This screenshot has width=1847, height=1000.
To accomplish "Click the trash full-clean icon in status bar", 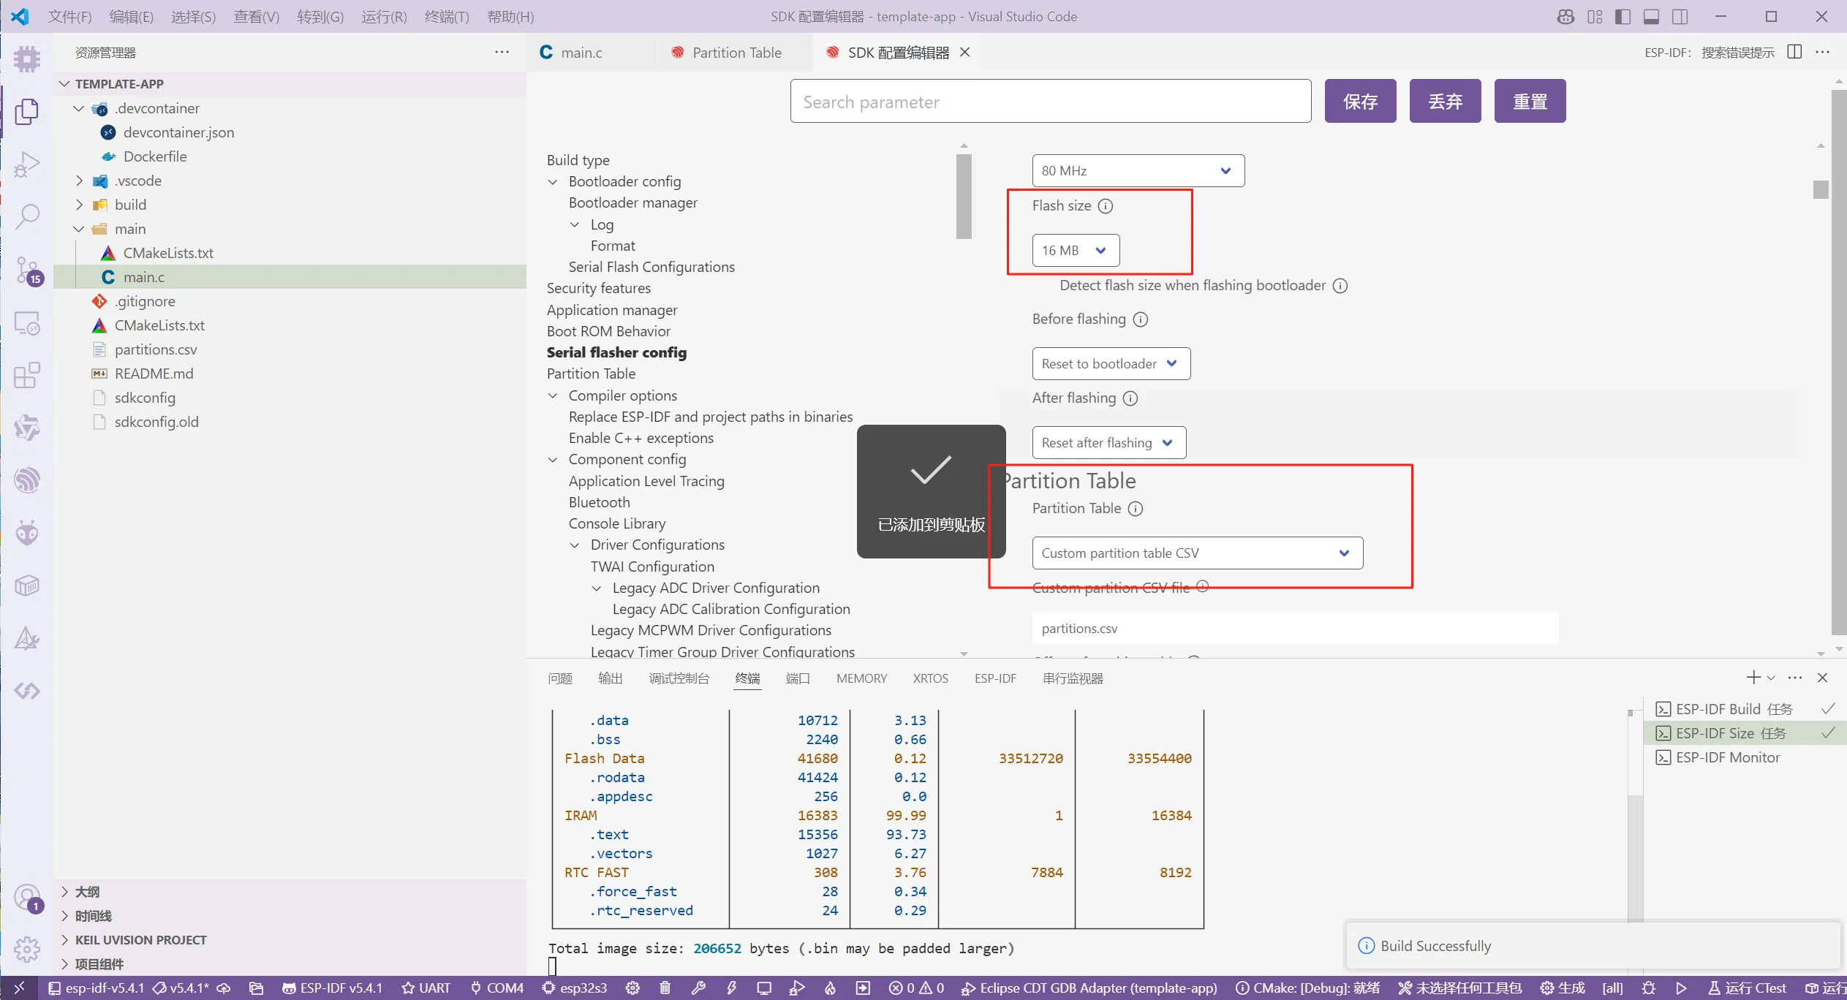I will pyautogui.click(x=665, y=988).
